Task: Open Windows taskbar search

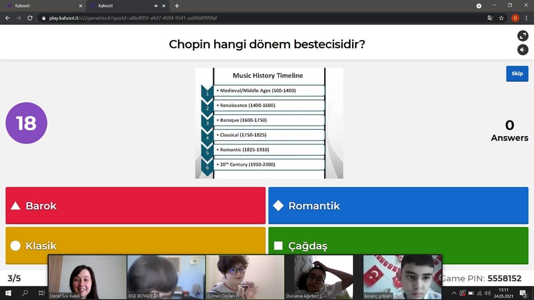Action: click(25, 293)
